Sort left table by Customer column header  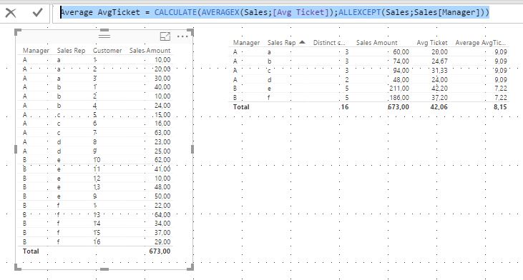coord(107,51)
